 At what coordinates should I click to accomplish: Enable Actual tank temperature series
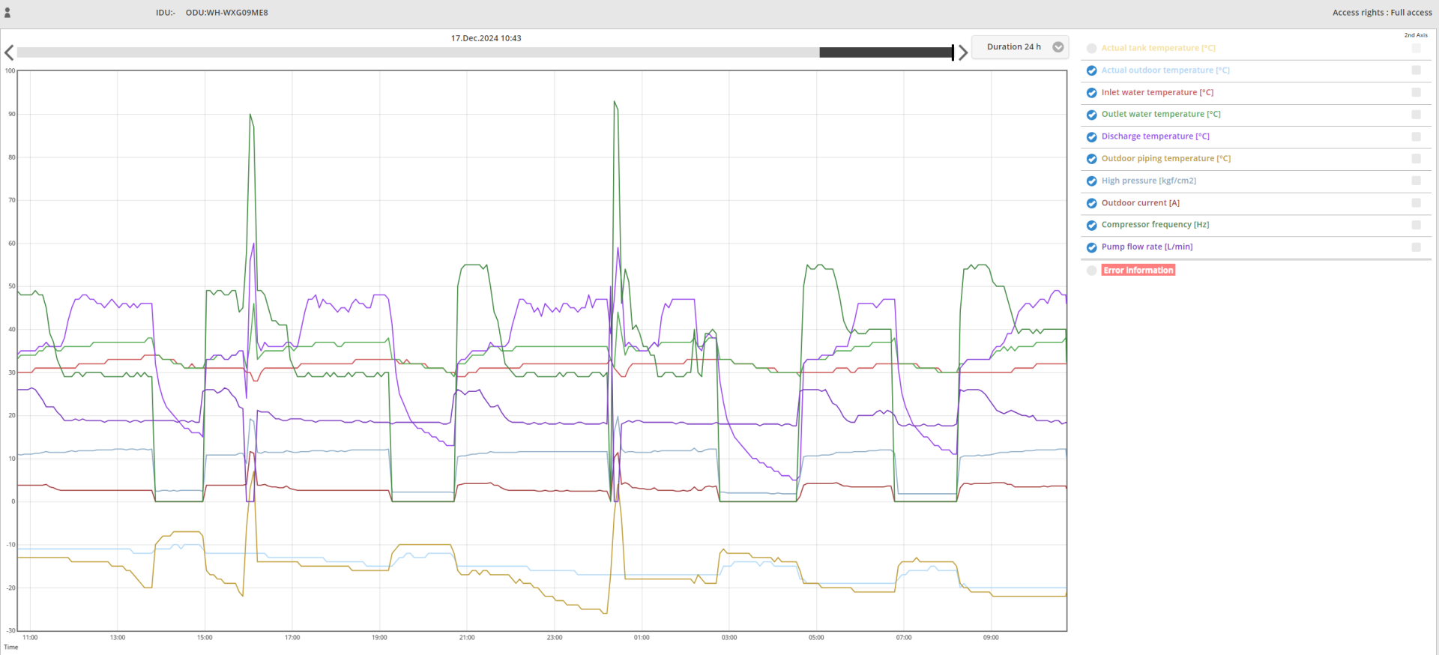pos(1091,48)
